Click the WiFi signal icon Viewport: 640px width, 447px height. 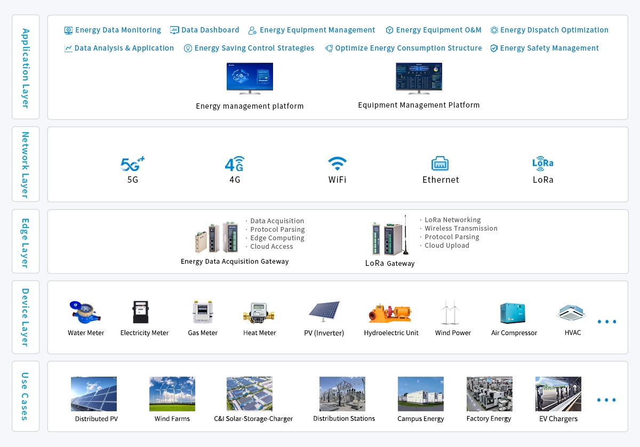point(337,163)
